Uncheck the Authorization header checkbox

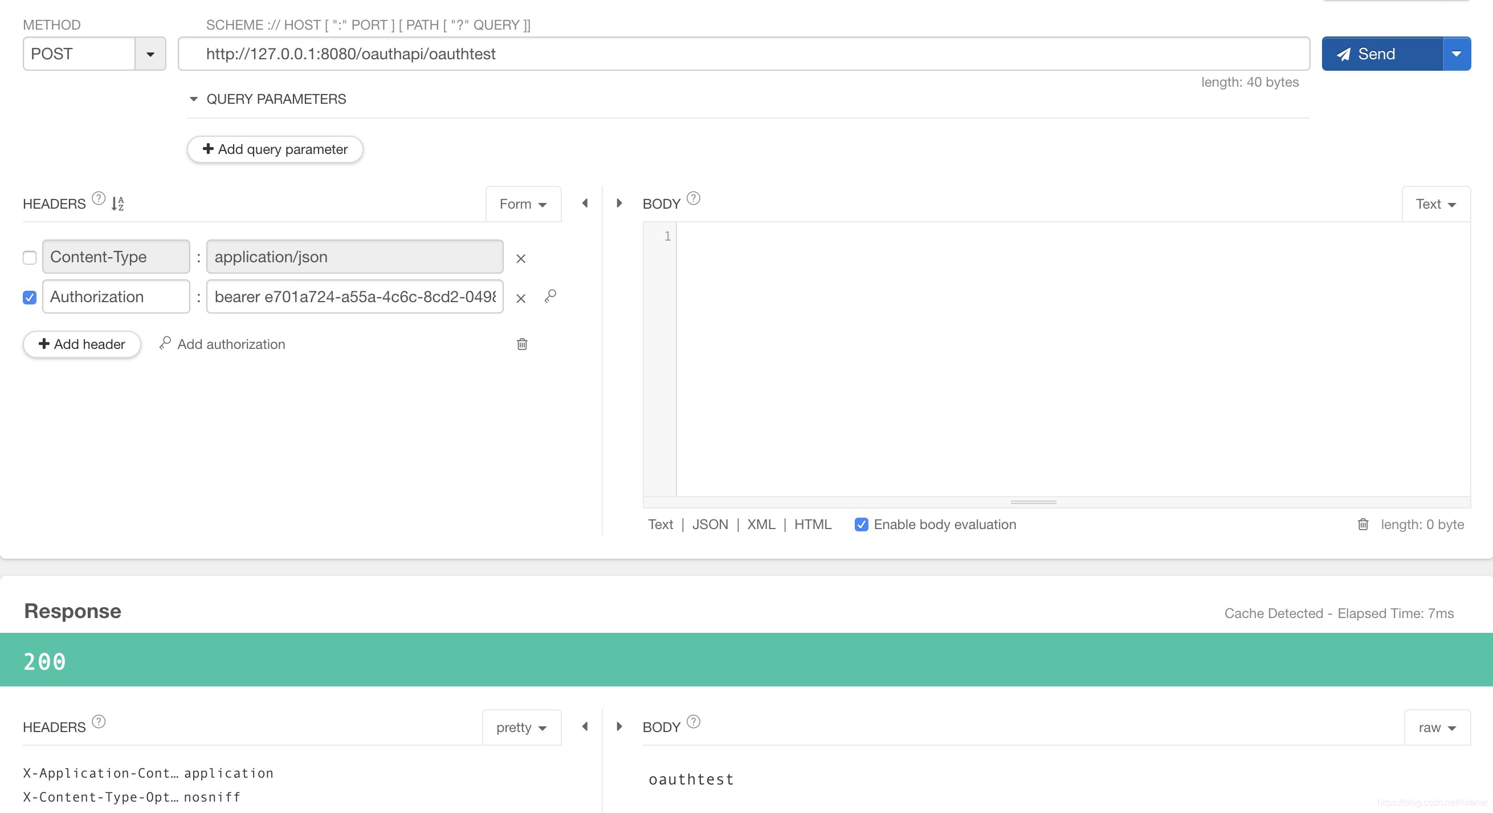pos(30,298)
